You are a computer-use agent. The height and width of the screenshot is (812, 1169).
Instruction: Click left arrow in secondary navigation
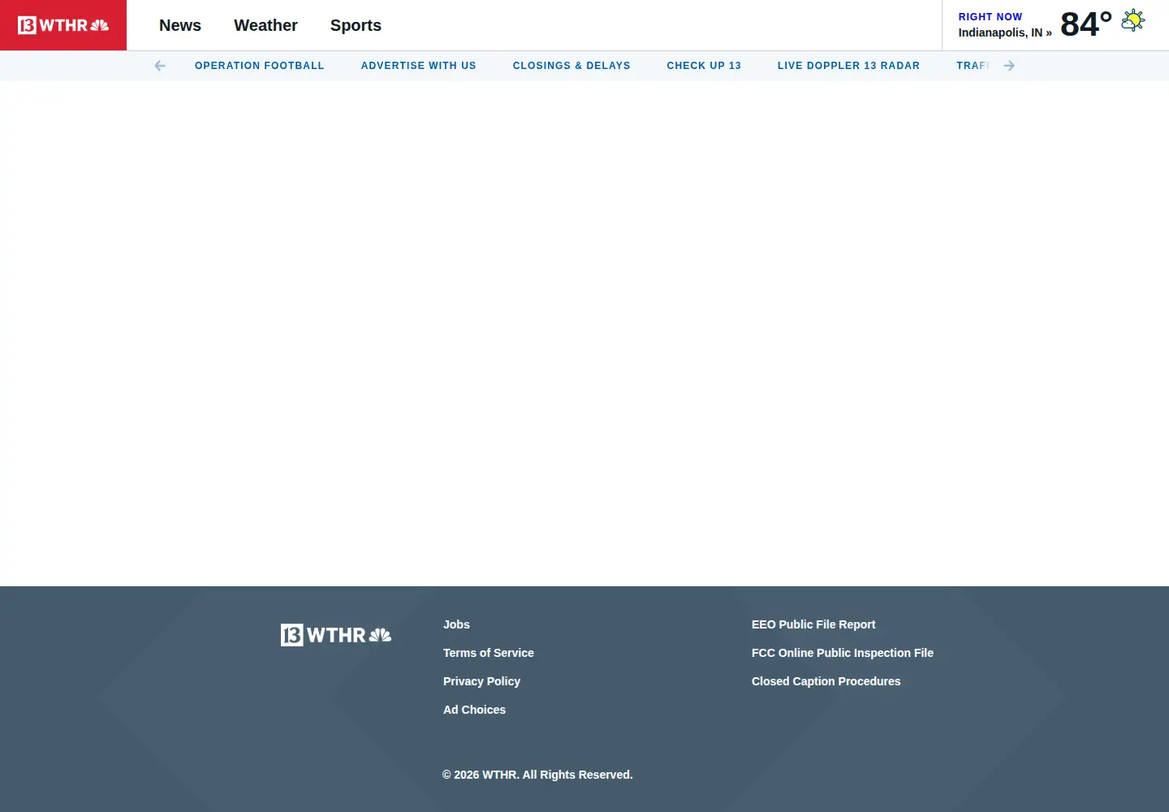[x=160, y=66]
